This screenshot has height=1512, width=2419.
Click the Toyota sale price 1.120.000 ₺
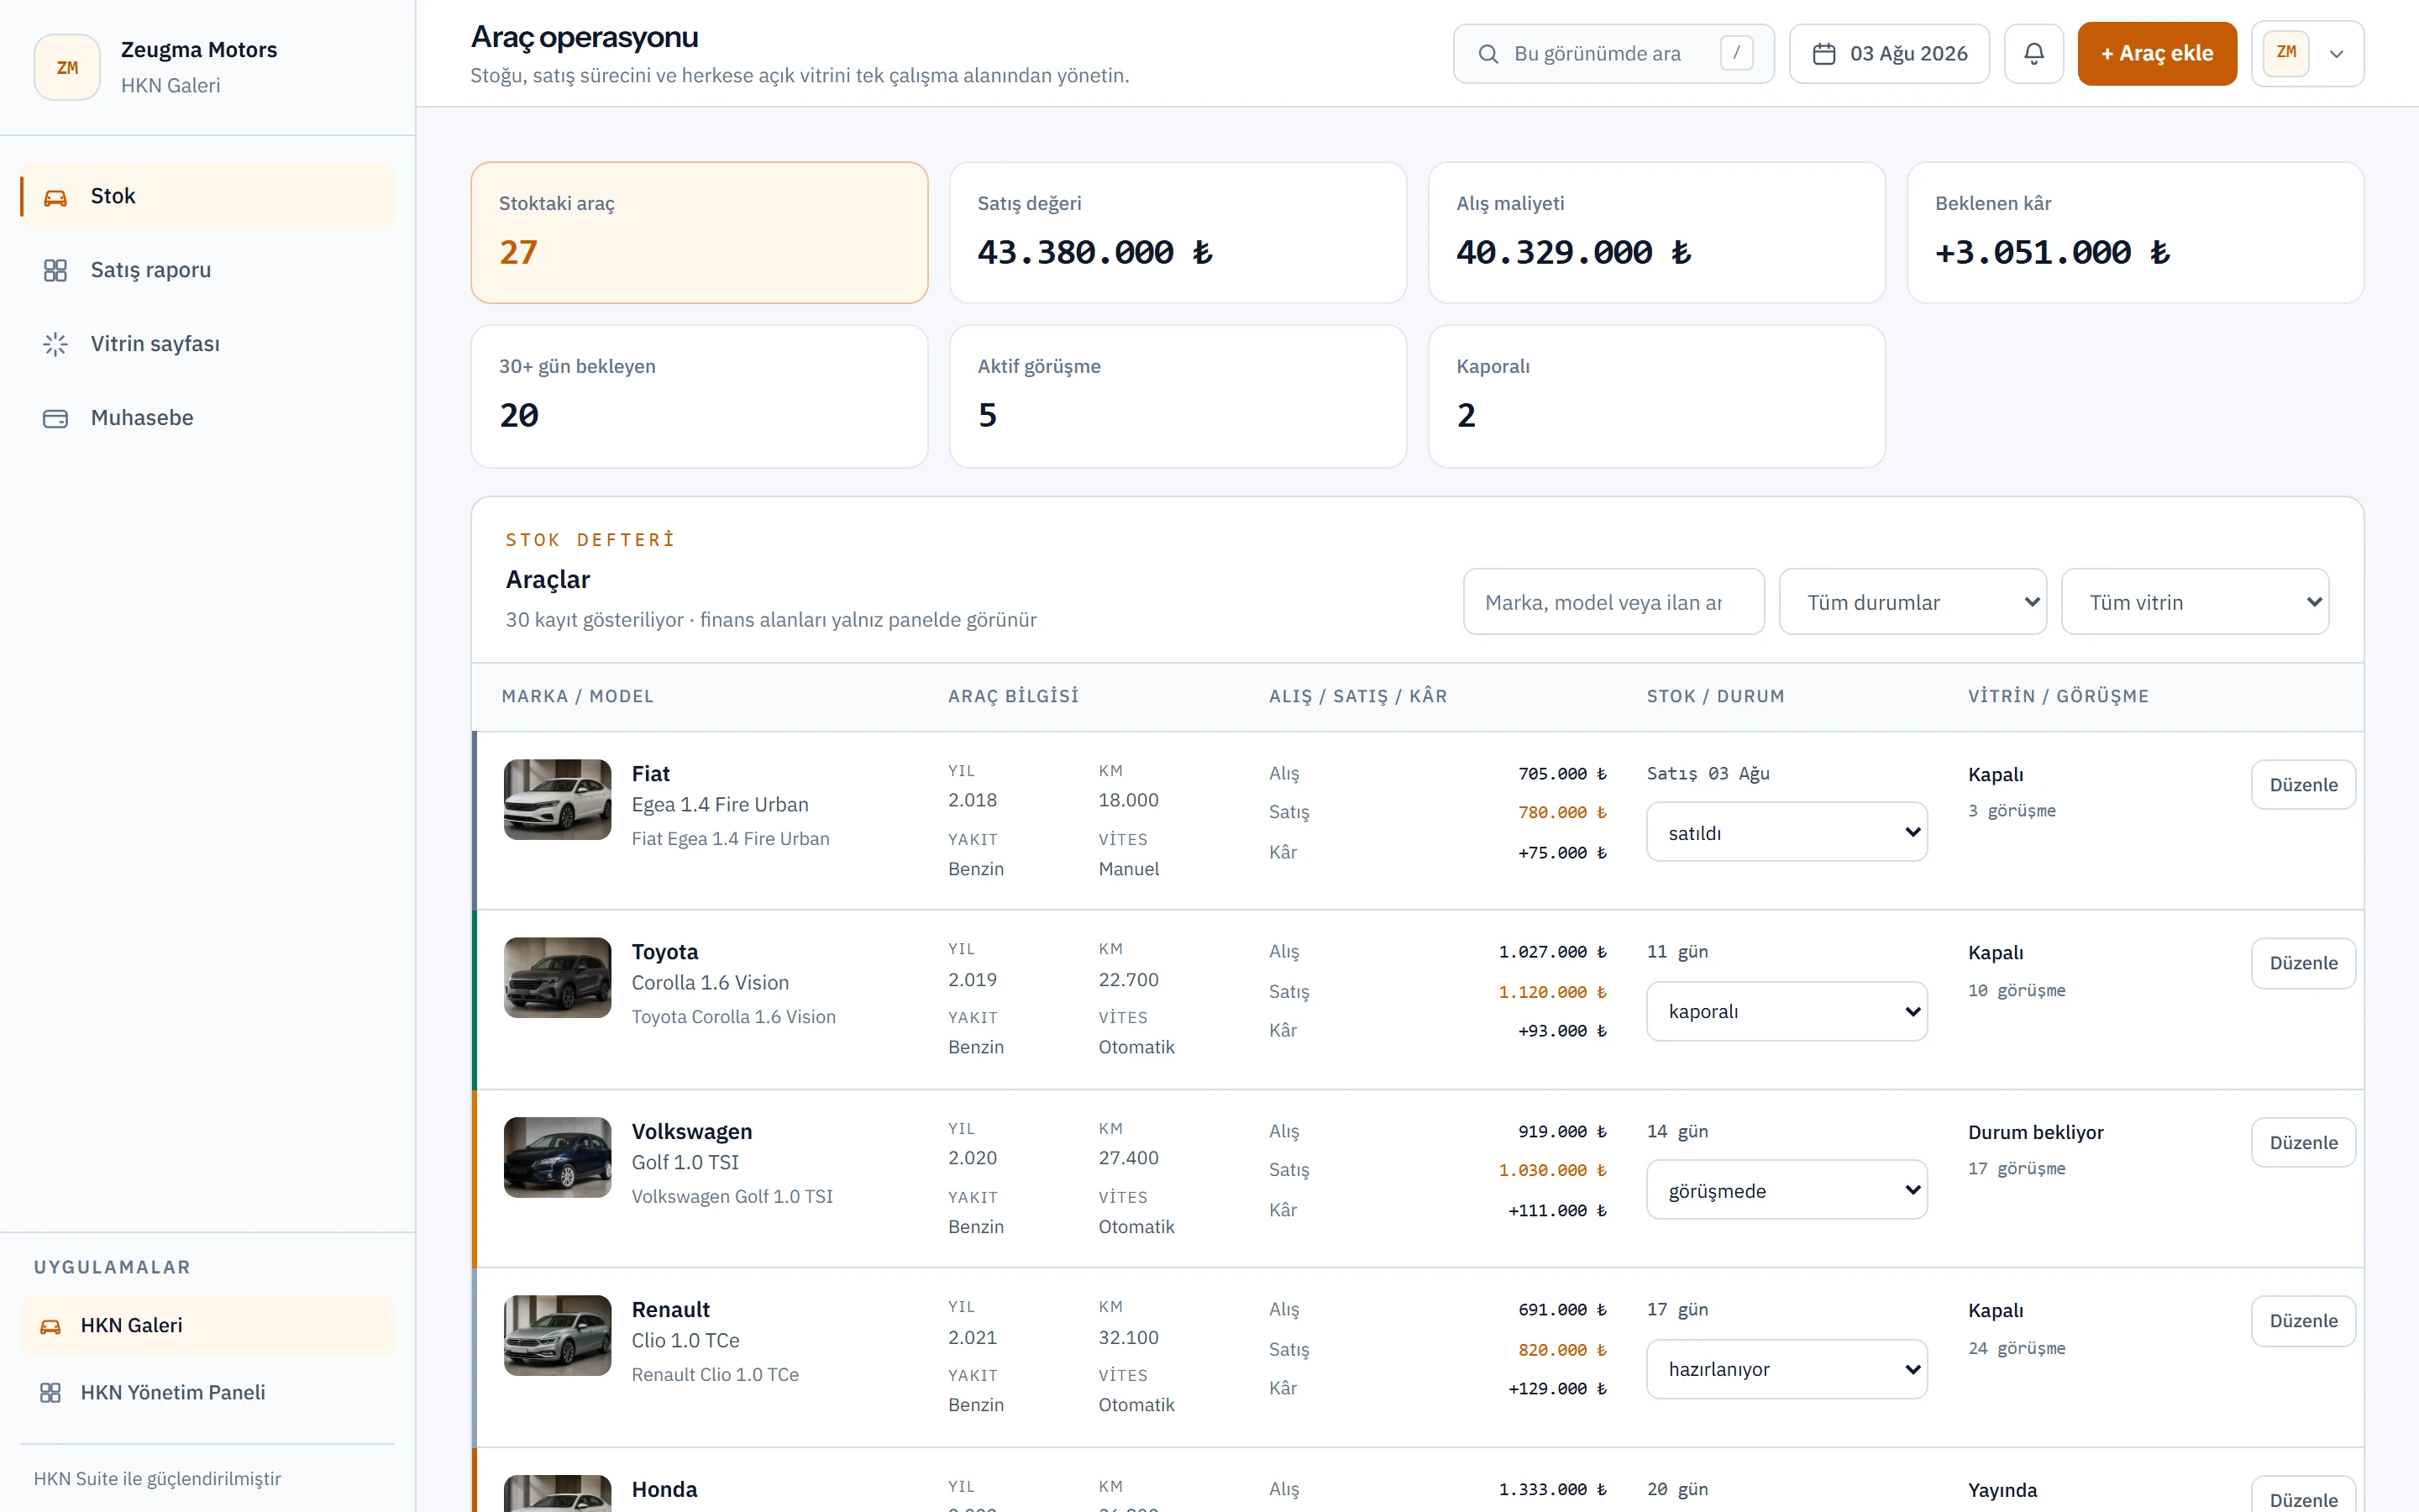(x=1552, y=992)
